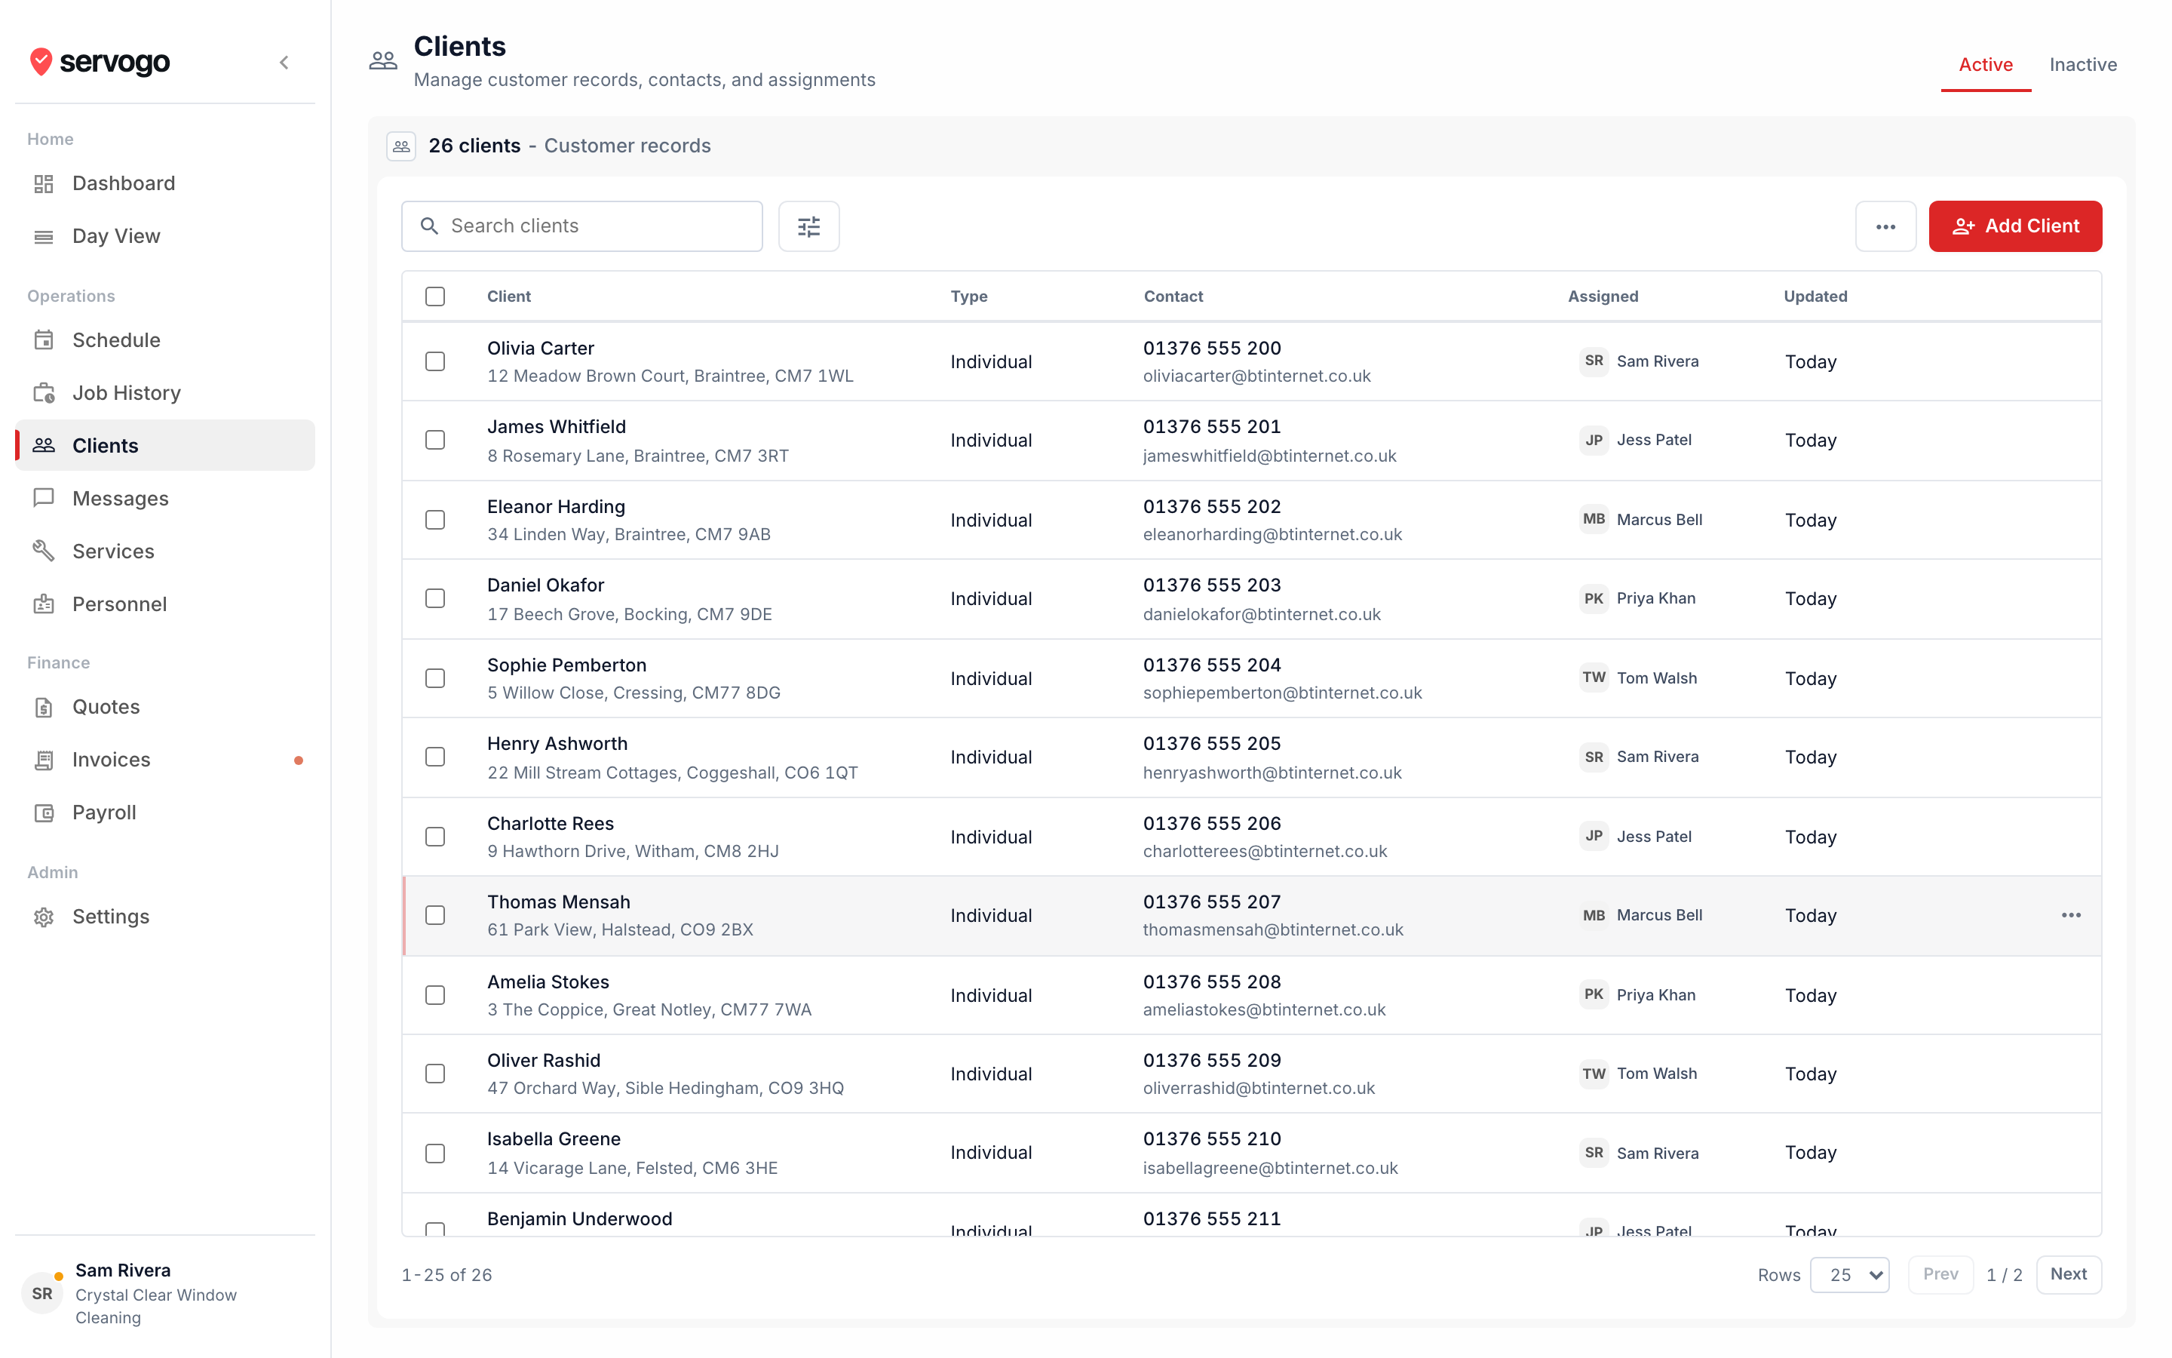This screenshot has height=1358, width=2172.
Task: Click the address 9 Hawthorn Drive, Witham
Action: tap(633, 852)
